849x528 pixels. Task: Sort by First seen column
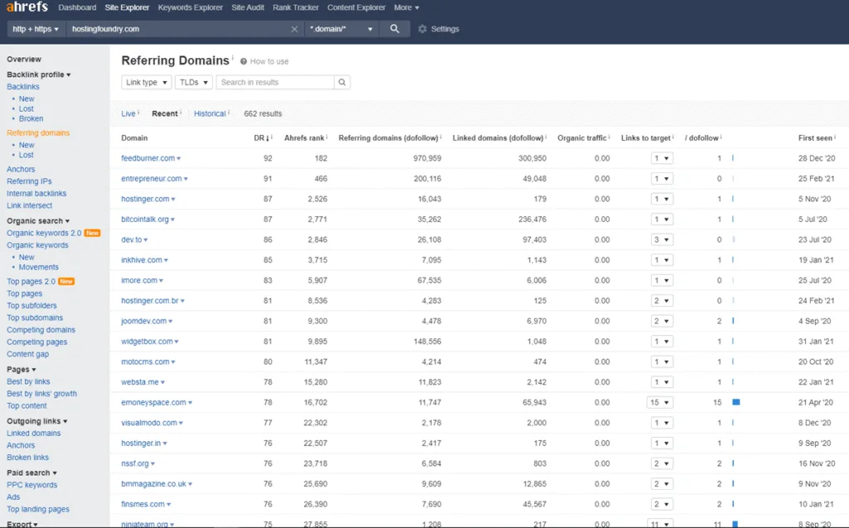click(815, 138)
